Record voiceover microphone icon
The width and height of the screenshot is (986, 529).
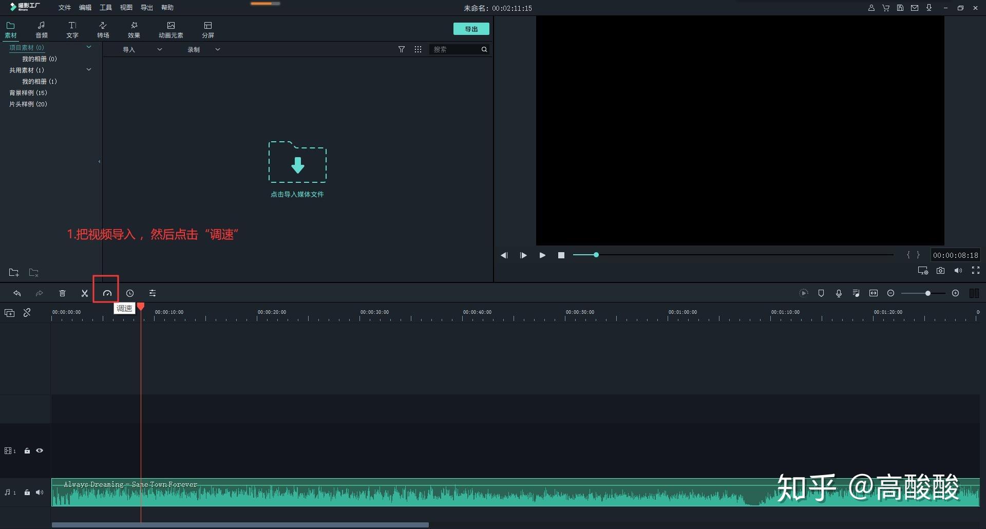(x=839, y=293)
